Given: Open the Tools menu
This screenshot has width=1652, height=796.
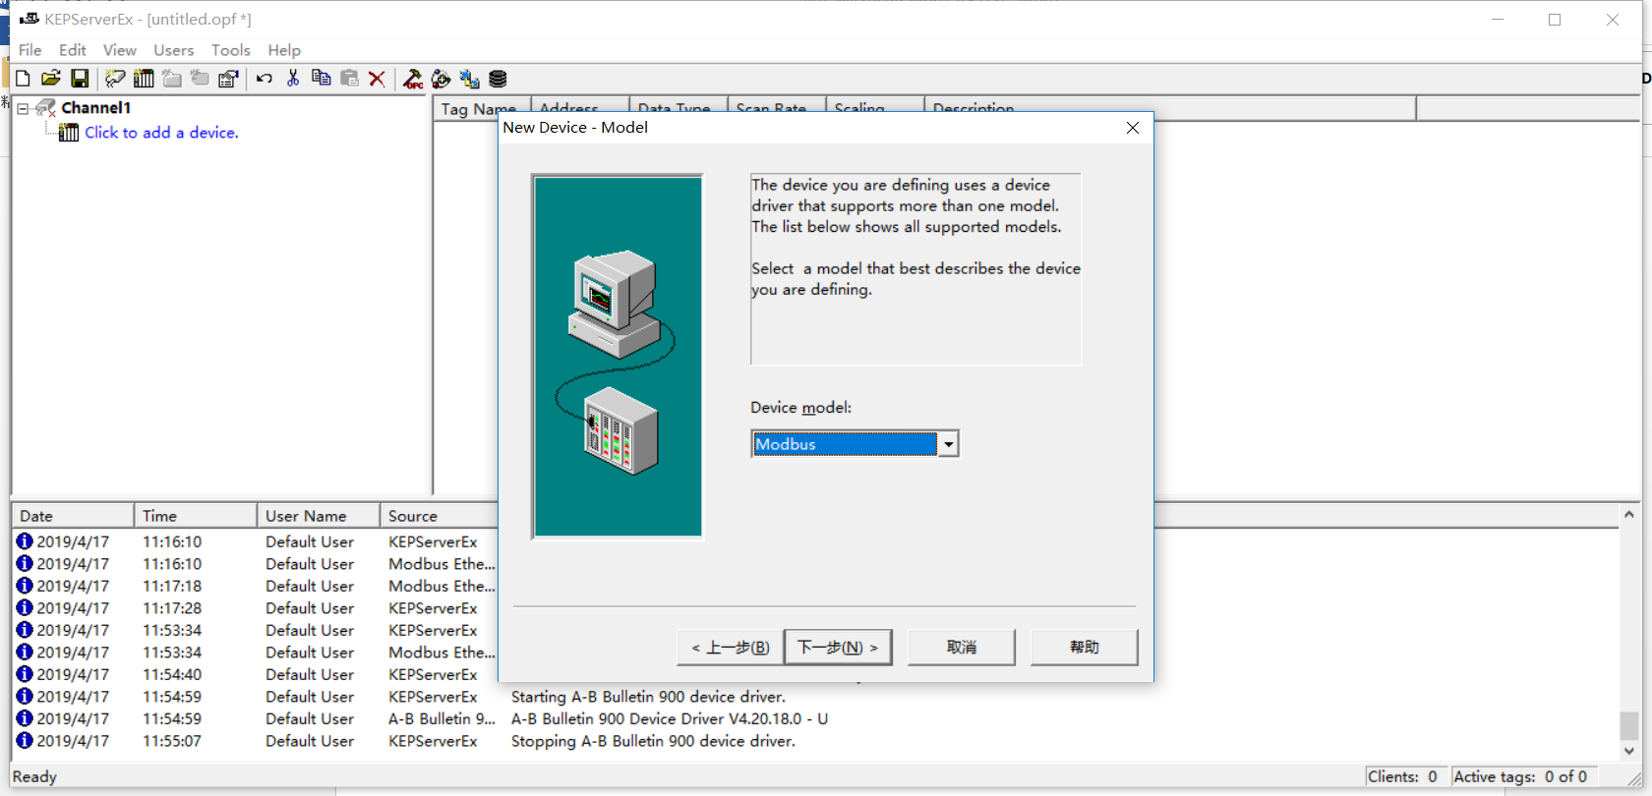Looking at the screenshot, I should pyautogui.click(x=231, y=50).
